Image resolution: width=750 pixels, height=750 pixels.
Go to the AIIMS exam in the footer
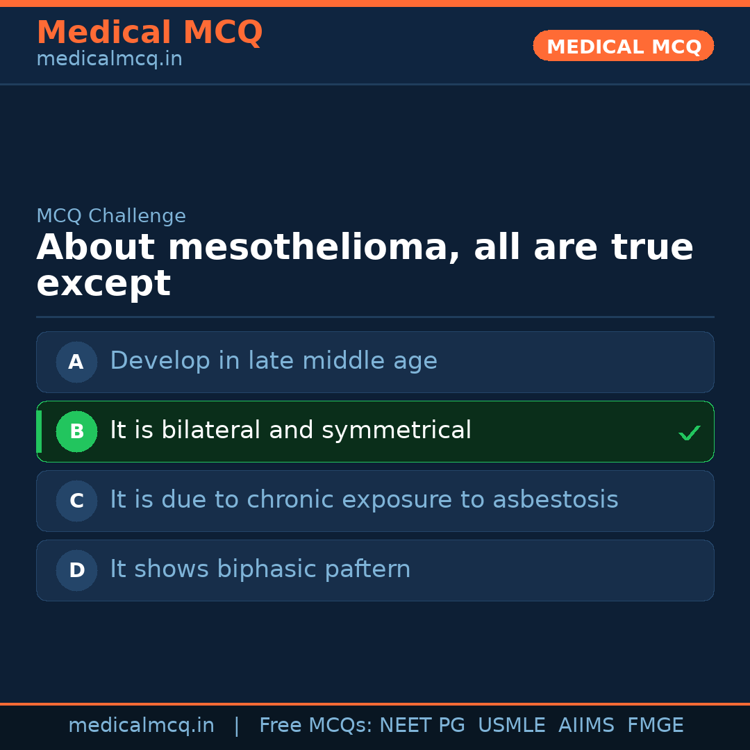(x=586, y=726)
